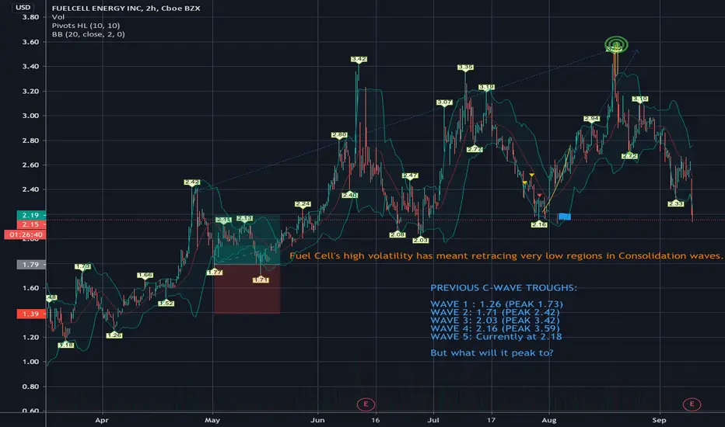Click the 3.19 pivot high label
725x427 pixels.
tap(486, 87)
